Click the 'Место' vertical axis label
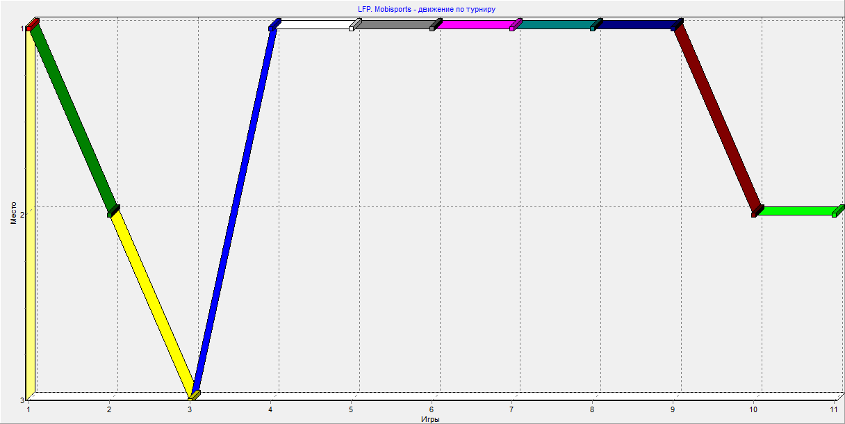Image resolution: width=845 pixels, height=424 pixels. click(x=13, y=211)
